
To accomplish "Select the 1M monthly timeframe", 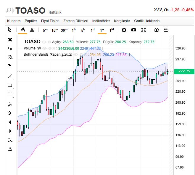I will (x=112, y=30).
